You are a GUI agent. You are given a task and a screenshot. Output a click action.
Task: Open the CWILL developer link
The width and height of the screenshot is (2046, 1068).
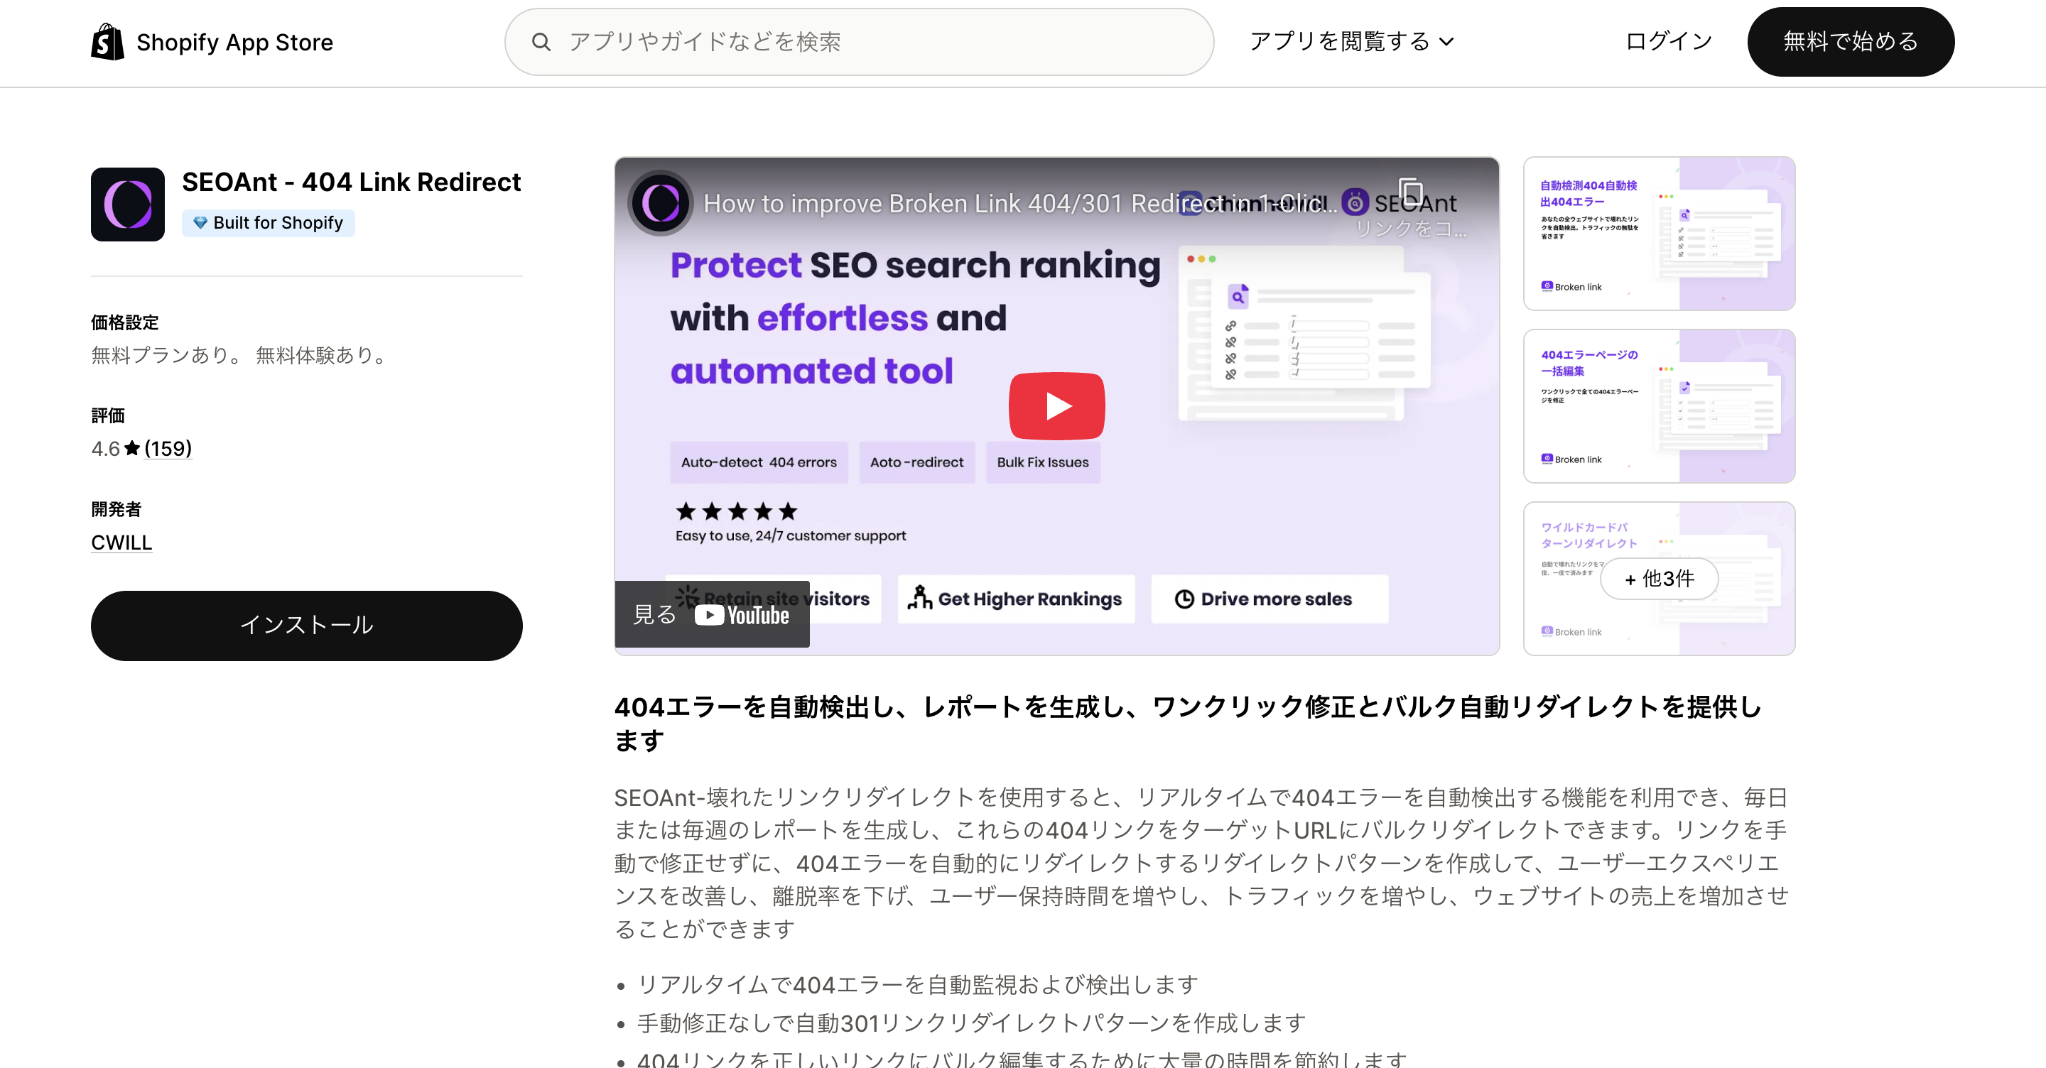121,543
